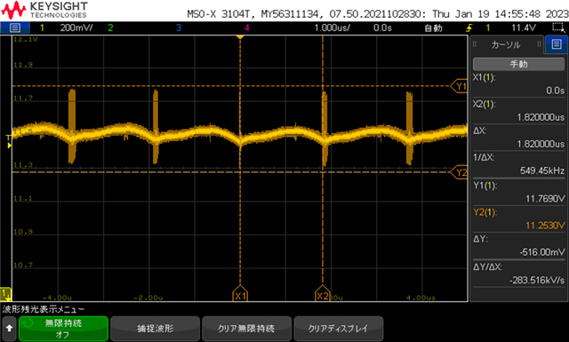Open the main menu icon at top left
The height and width of the screenshot is (342, 569).
coord(15,28)
